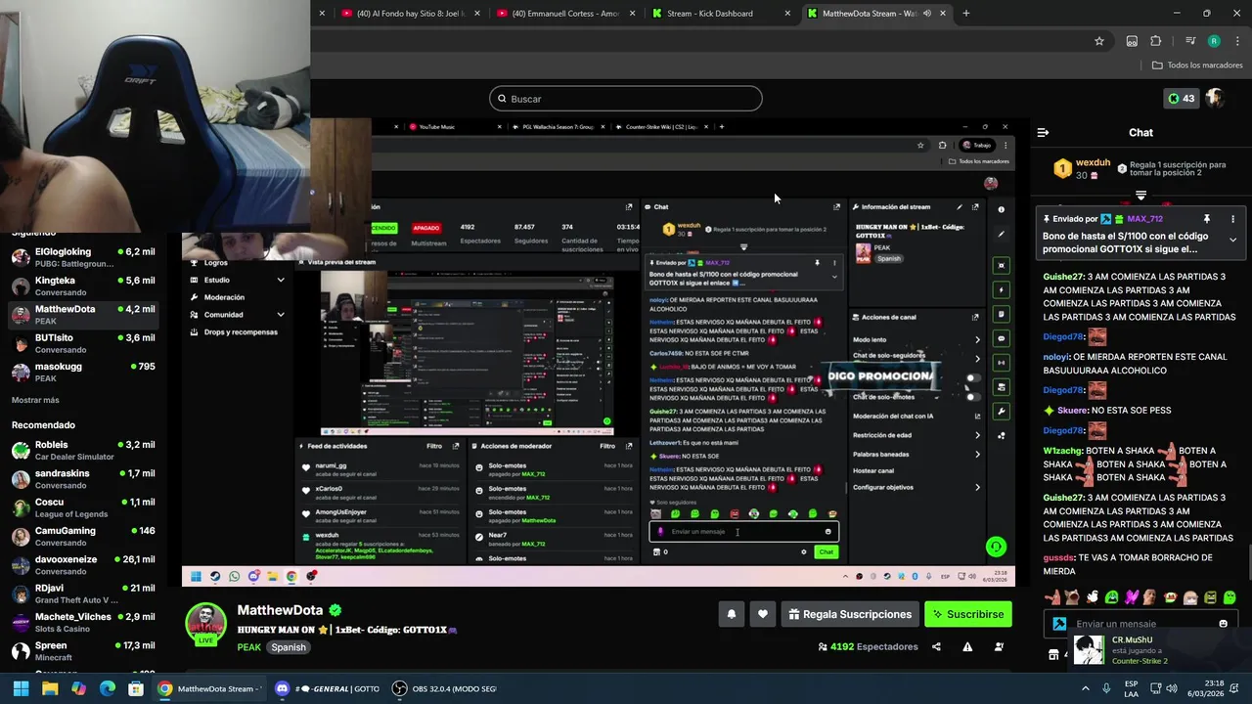Open recommended channel Robleis
This screenshot has width=1252, height=704.
point(83,450)
